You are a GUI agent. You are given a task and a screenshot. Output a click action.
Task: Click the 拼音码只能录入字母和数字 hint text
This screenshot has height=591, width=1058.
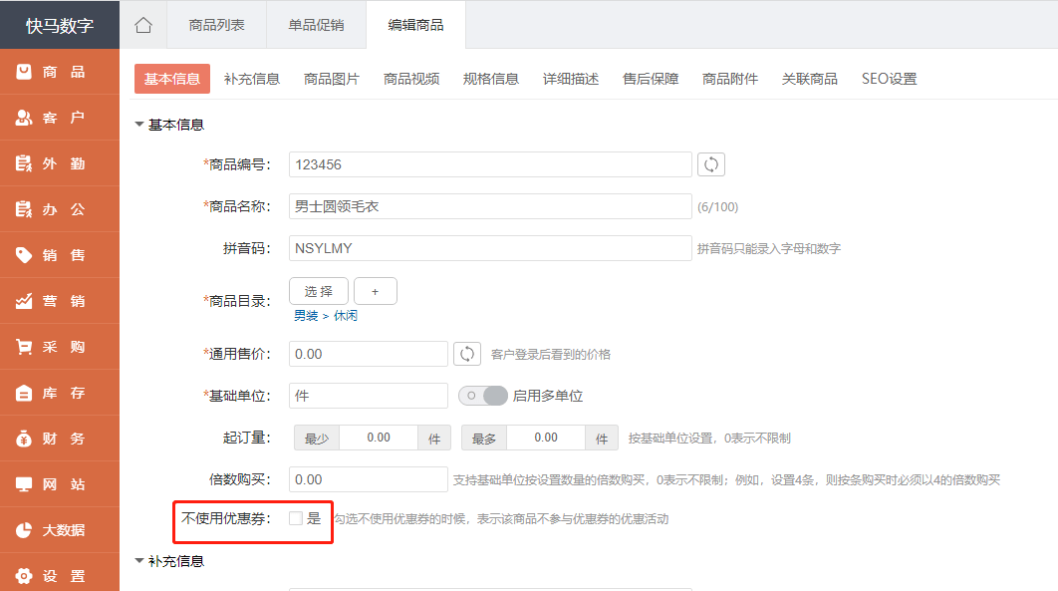(768, 249)
